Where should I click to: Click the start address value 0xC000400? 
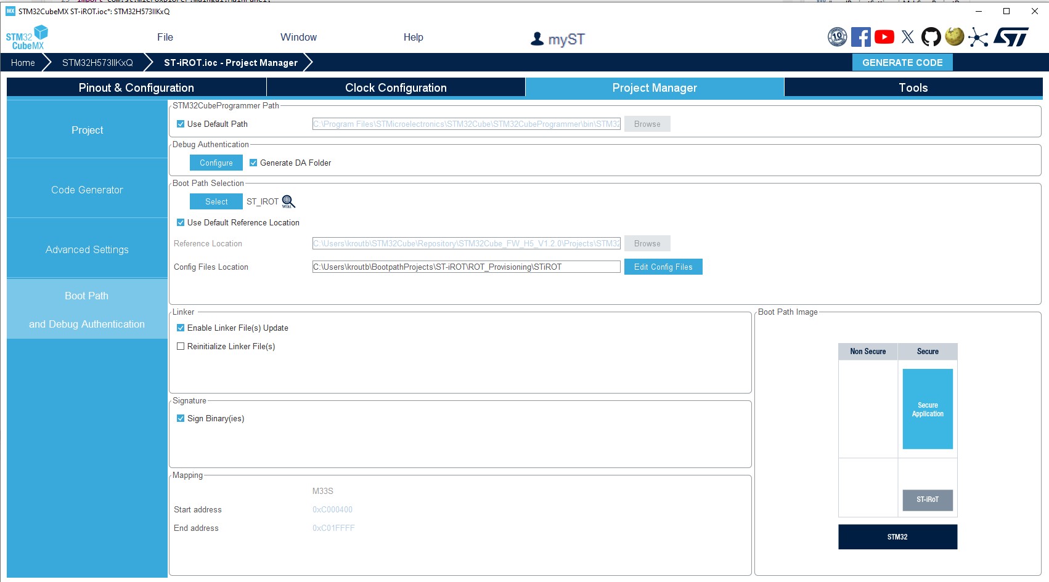pos(332,509)
